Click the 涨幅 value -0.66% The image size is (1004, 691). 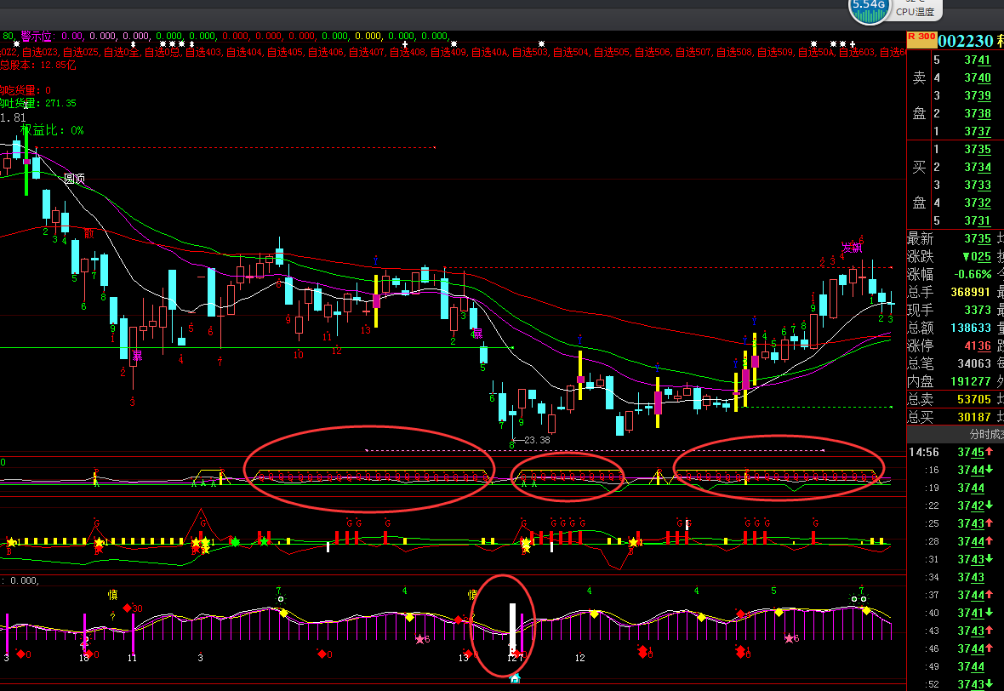click(x=973, y=274)
